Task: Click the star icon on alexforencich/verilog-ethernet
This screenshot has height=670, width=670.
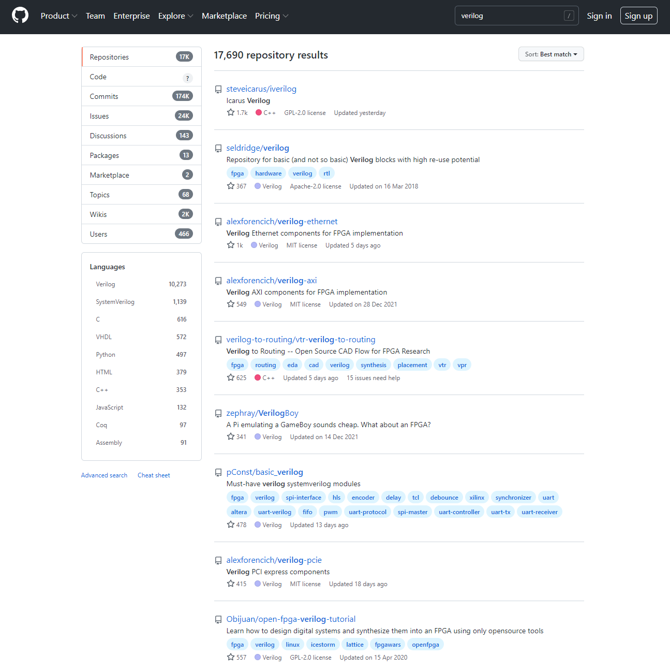Action: (x=230, y=244)
